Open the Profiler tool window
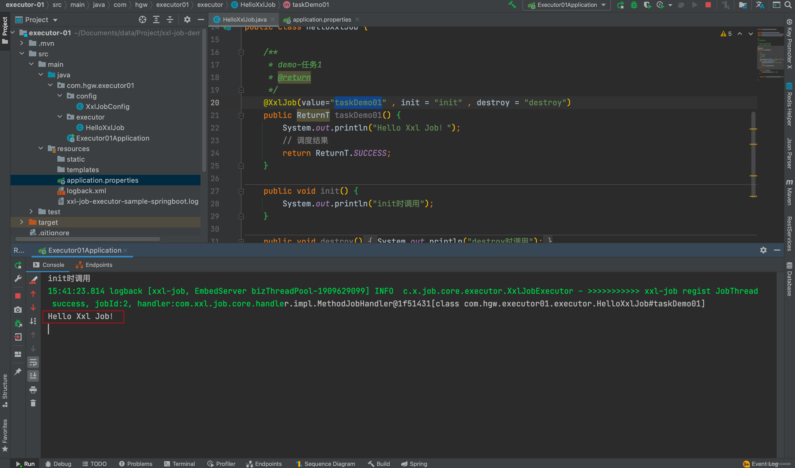This screenshot has height=468, width=795. click(221, 464)
